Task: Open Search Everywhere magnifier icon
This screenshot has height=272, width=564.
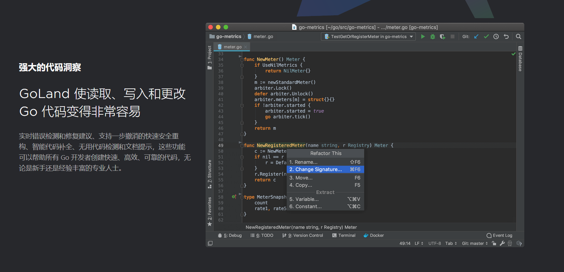Action: 518,37
